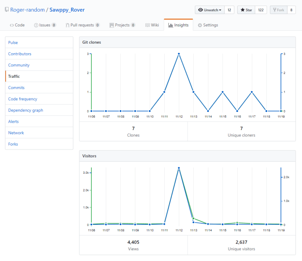Open Code frequency in the sidebar

[x=22, y=99]
